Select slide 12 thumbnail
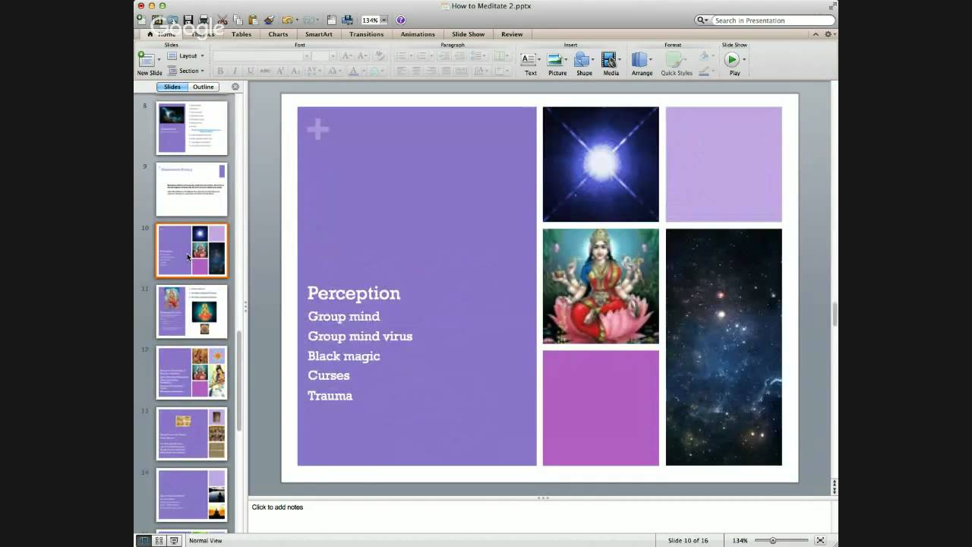This screenshot has width=972, height=547. click(191, 372)
